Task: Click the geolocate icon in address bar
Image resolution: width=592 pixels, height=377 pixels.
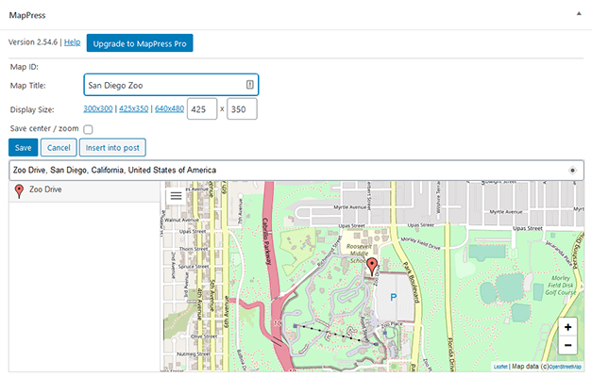Action: 572,171
